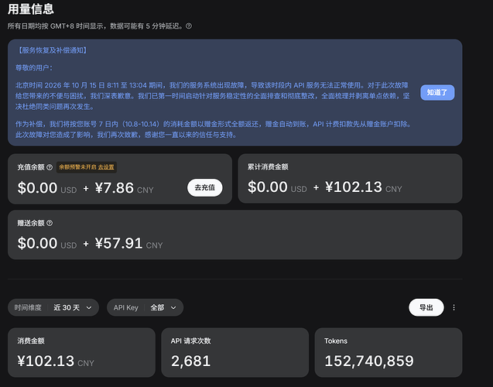Click the 【服务恢复及补偿通知】 notice title
493x387 pixels.
(52, 50)
